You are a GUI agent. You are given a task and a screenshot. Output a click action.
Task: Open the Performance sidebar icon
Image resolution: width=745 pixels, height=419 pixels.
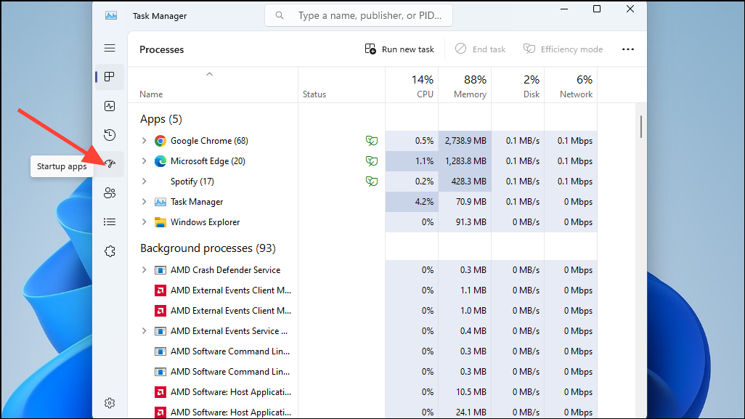point(110,106)
